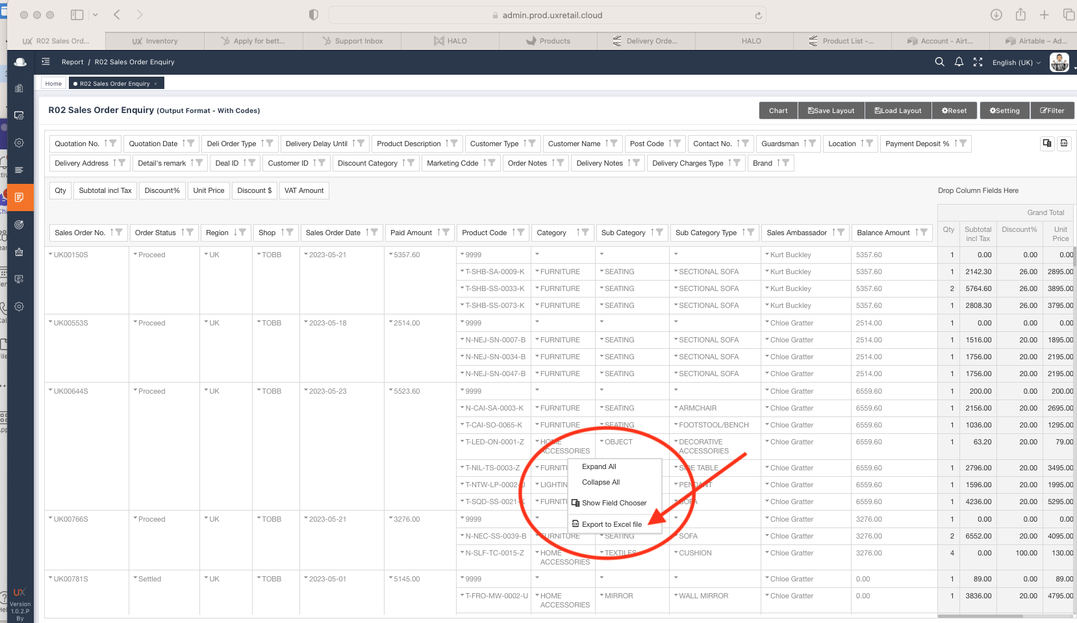Click the Save Layout button

point(831,110)
